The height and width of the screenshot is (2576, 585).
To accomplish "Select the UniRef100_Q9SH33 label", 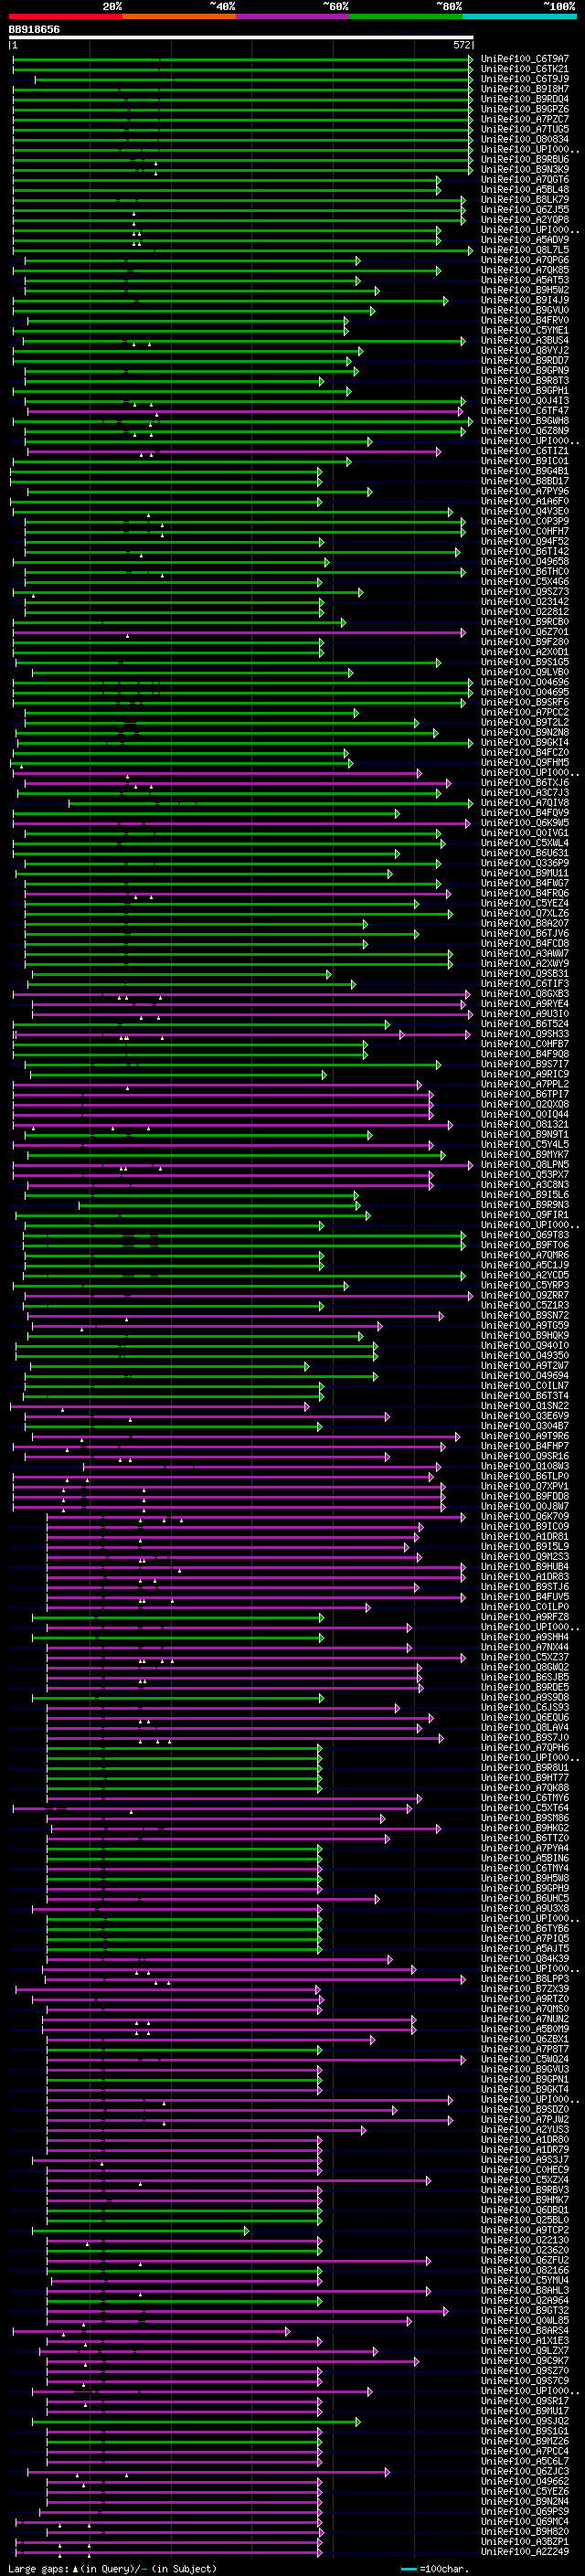I will pos(525,1034).
